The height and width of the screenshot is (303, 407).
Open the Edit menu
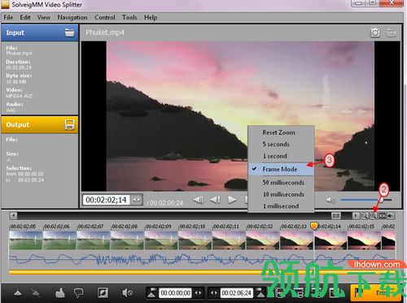tap(25, 17)
